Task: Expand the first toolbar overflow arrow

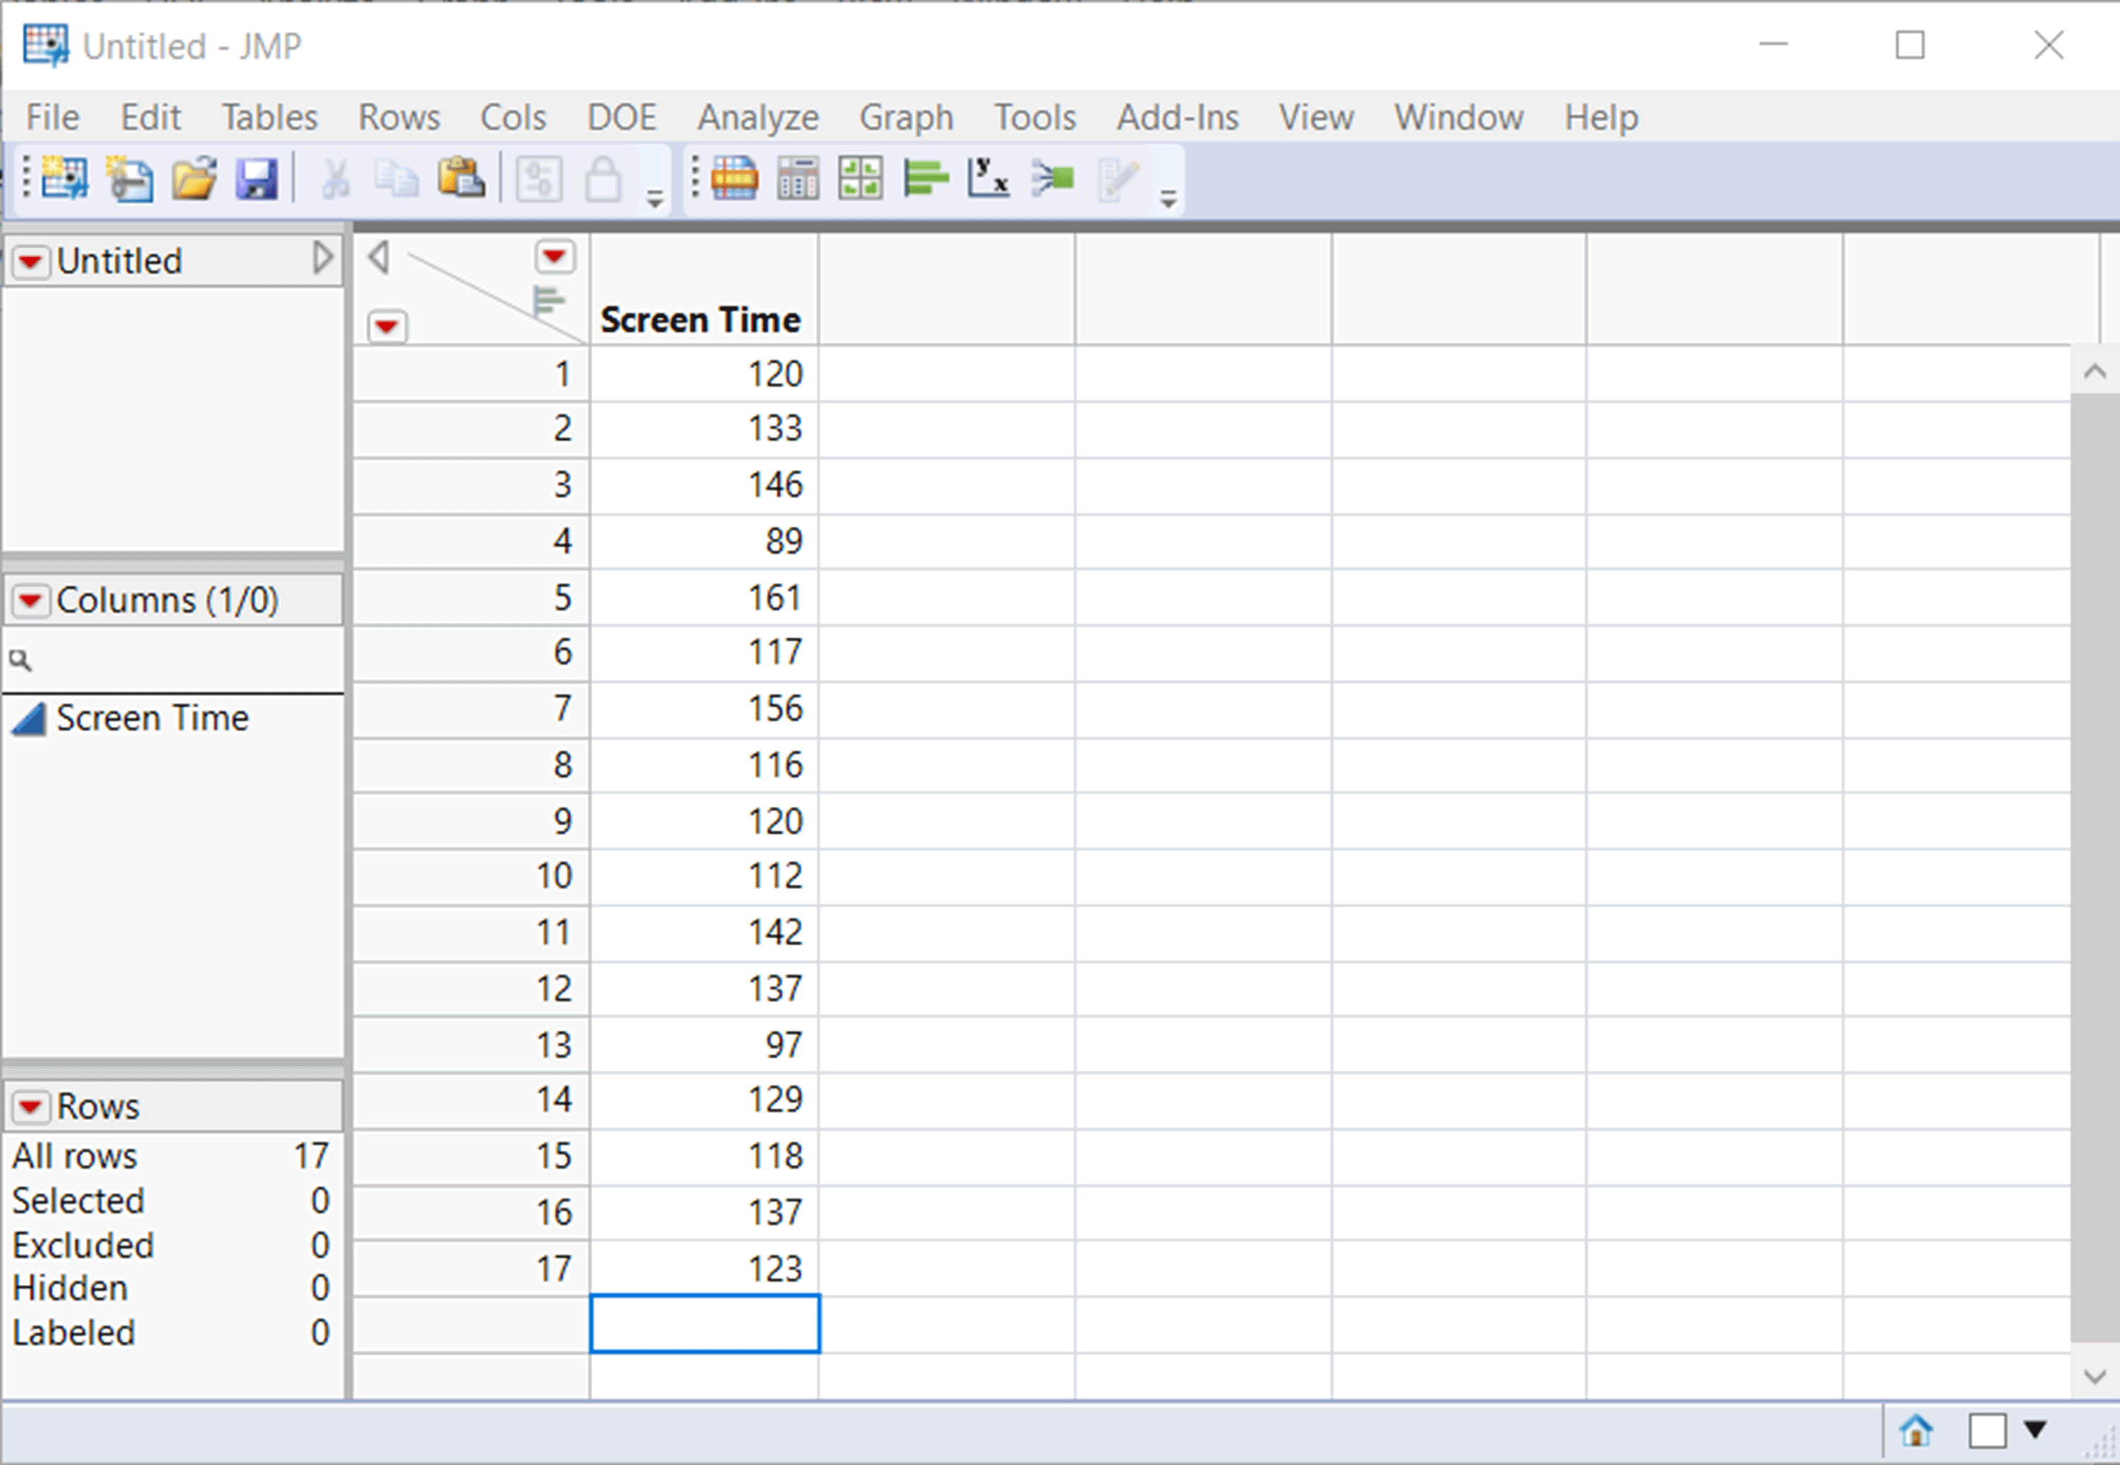Action: [654, 199]
